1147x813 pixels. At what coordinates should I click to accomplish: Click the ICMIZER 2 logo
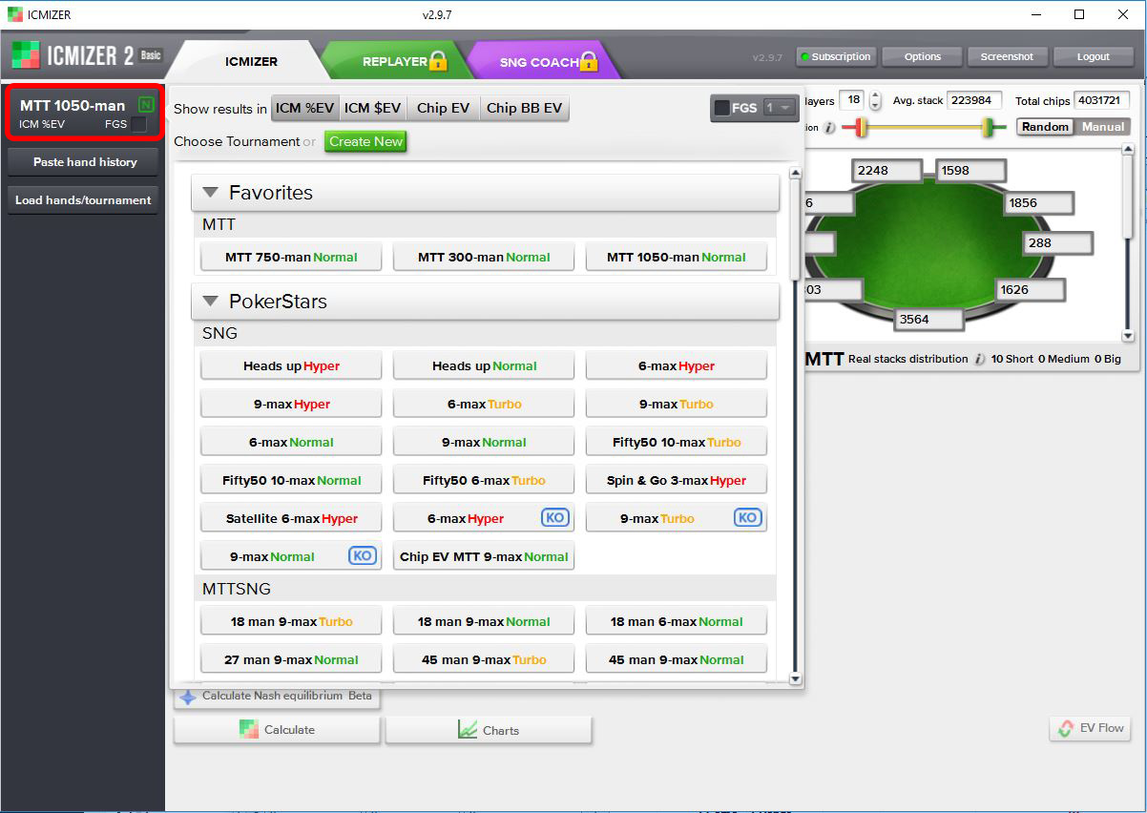(x=86, y=54)
